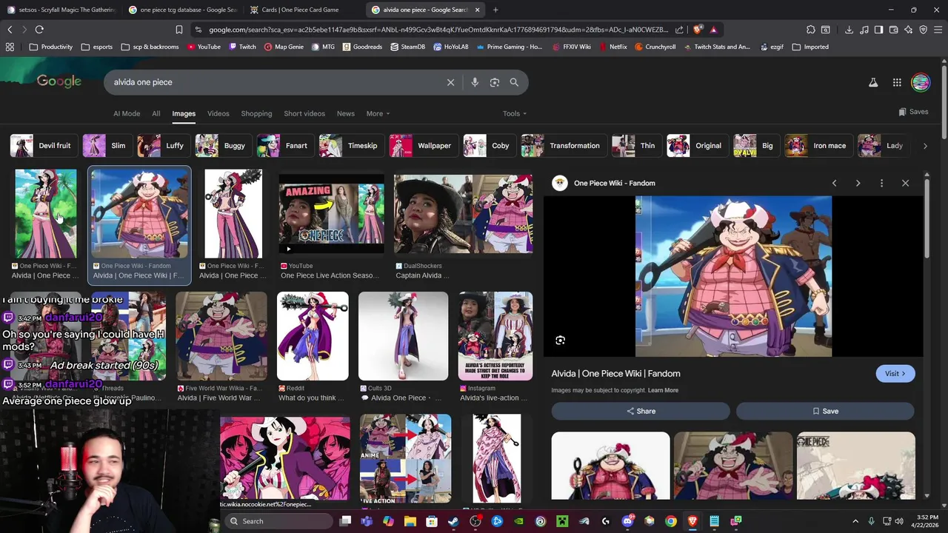Image resolution: width=948 pixels, height=533 pixels.
Task: Switch to the Videos tab
Action: (218, 113)
